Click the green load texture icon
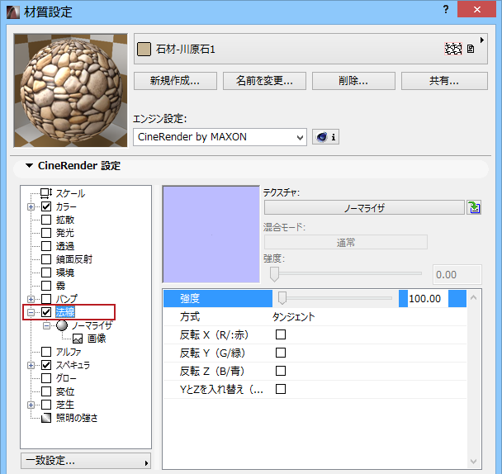 click(474, 207)
